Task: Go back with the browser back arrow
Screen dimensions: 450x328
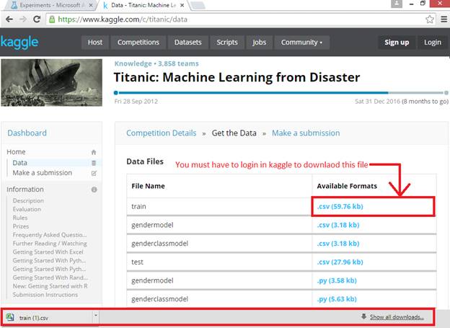Action: tap(9, 19)
